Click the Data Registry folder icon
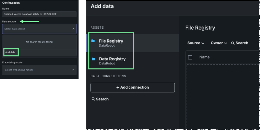Screen dimensions: 260x130 click(x=93, y=59)
